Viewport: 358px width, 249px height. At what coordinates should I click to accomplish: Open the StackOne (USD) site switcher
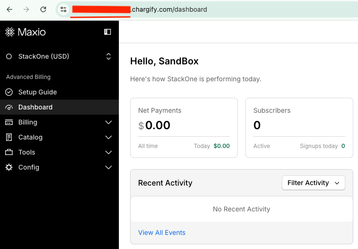59,56
